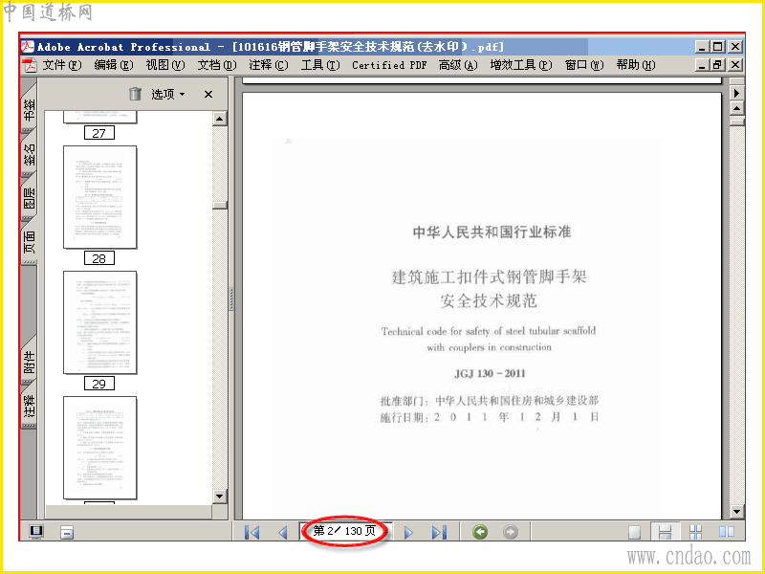Open the 书签 bookmarks tab
765x574 pixels.
click(x=30, y=108)
